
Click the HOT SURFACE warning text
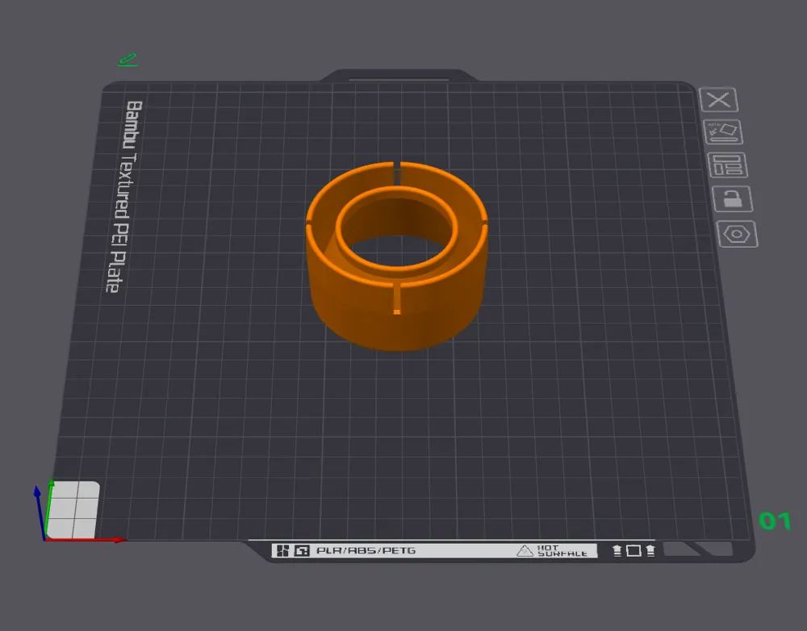pyautogui.click(x=561, y=550)
